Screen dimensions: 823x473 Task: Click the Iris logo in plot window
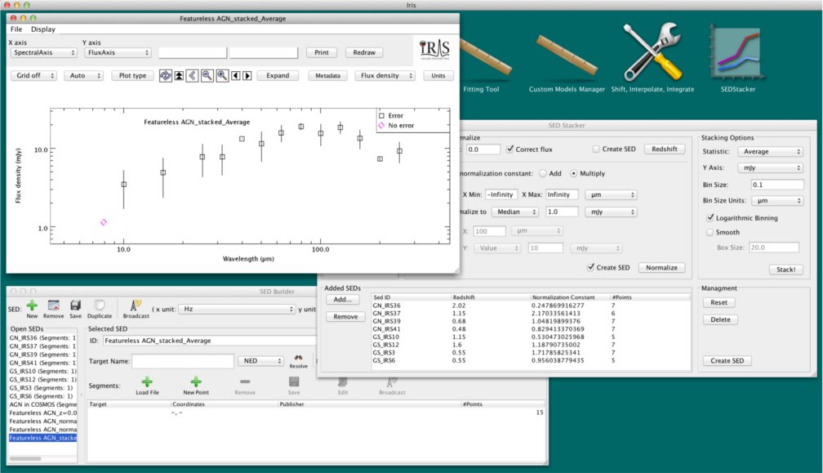[x=434, y=49]
